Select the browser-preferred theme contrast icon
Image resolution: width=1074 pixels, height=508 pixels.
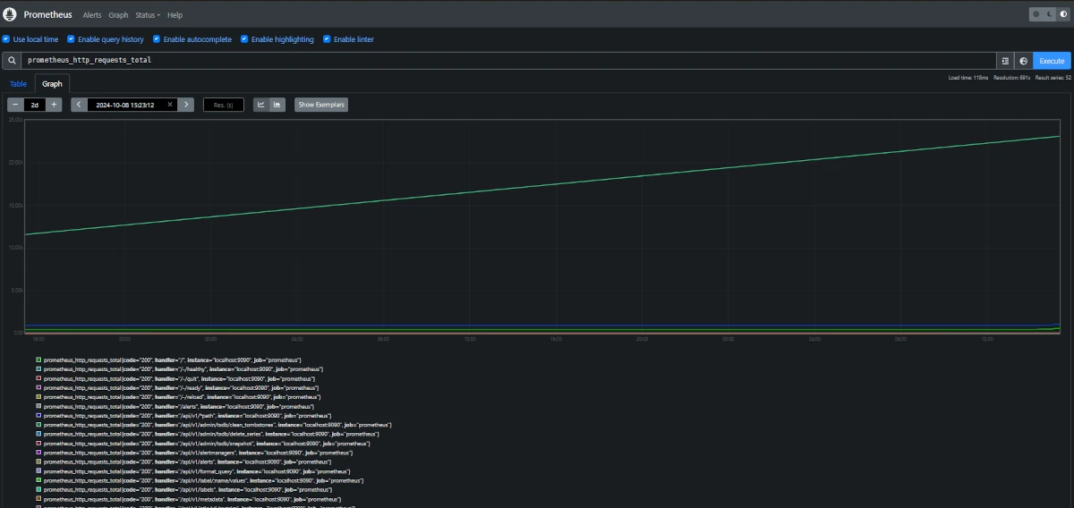[1062, 14]
